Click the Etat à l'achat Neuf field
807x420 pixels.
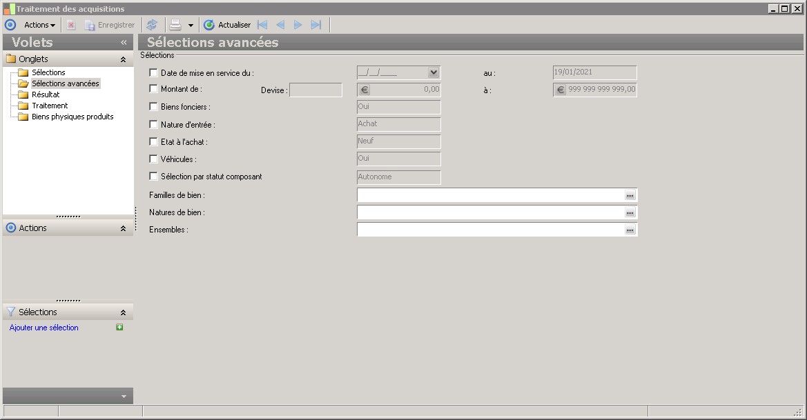pos(398,141)
